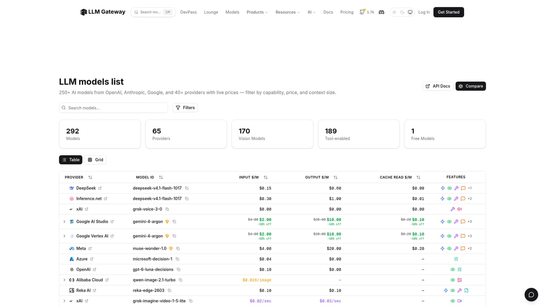Click the Get Started button
The image size is (545, 306).
[x=449, y=12]
